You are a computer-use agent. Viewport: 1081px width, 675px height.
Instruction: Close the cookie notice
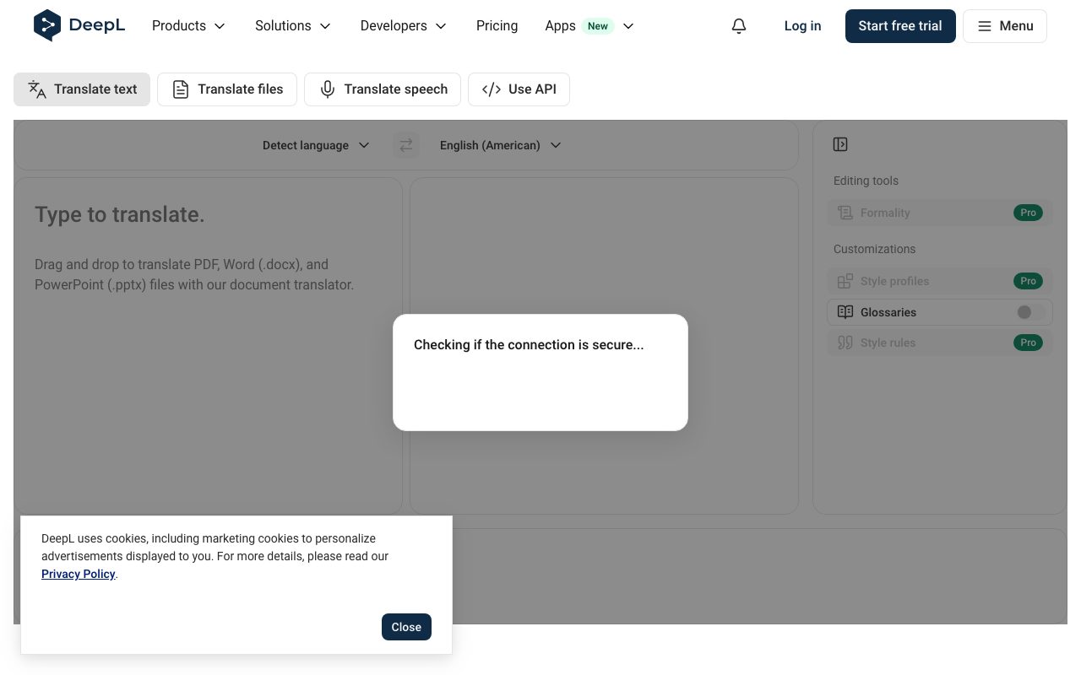[406, 627]
